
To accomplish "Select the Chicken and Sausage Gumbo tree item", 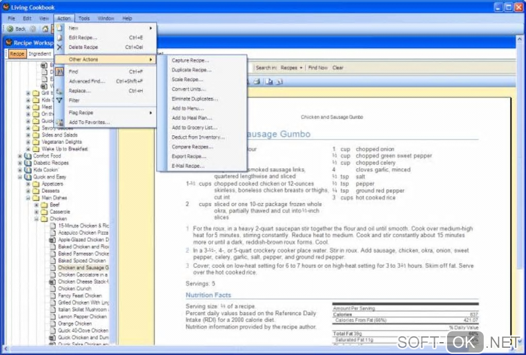I will click(83, 268).
